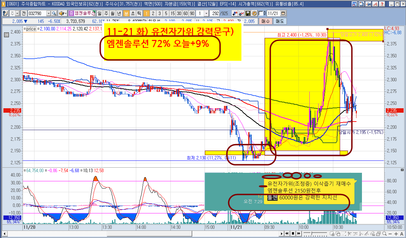Click the minus zoom-out icon at bottom
Viewport: 406px width, 238px height.
pyautogui.click(x=390, y=234)
